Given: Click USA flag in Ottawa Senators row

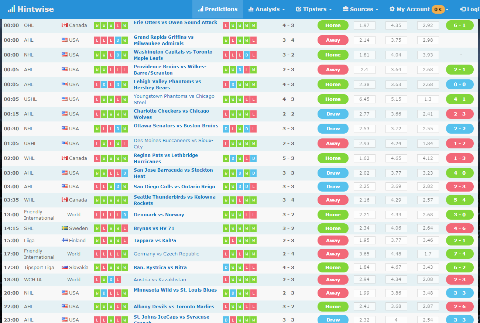Looking at the screenshot, I should pos(65,128).
